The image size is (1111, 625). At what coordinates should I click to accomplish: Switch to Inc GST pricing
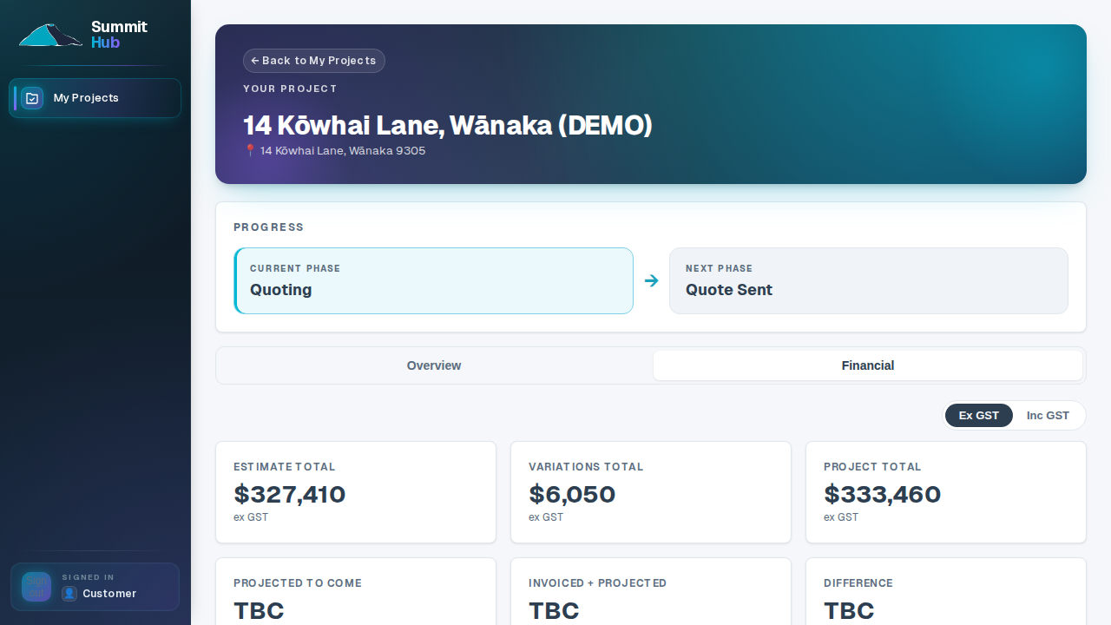[x=1048, y=415]
